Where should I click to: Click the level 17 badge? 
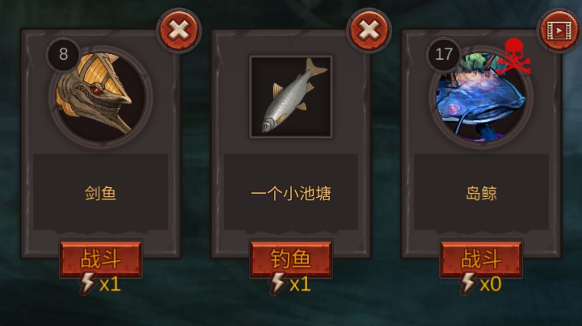(444, 54)
